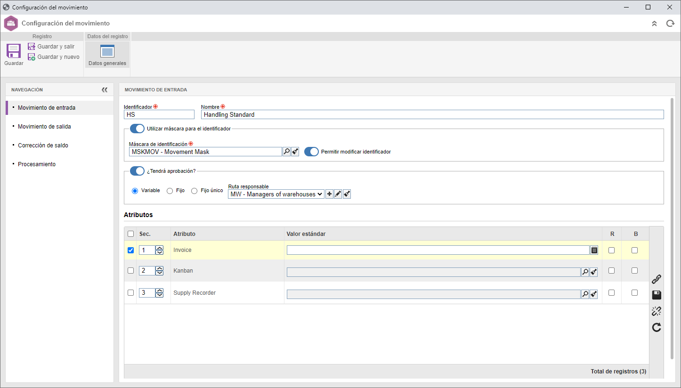Viewport: 681px width, 388px height.
Task: Click the Kanban attribute name
Action: (183, 271)
